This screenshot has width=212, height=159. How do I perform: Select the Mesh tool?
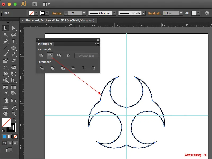[x=6, y=87]
